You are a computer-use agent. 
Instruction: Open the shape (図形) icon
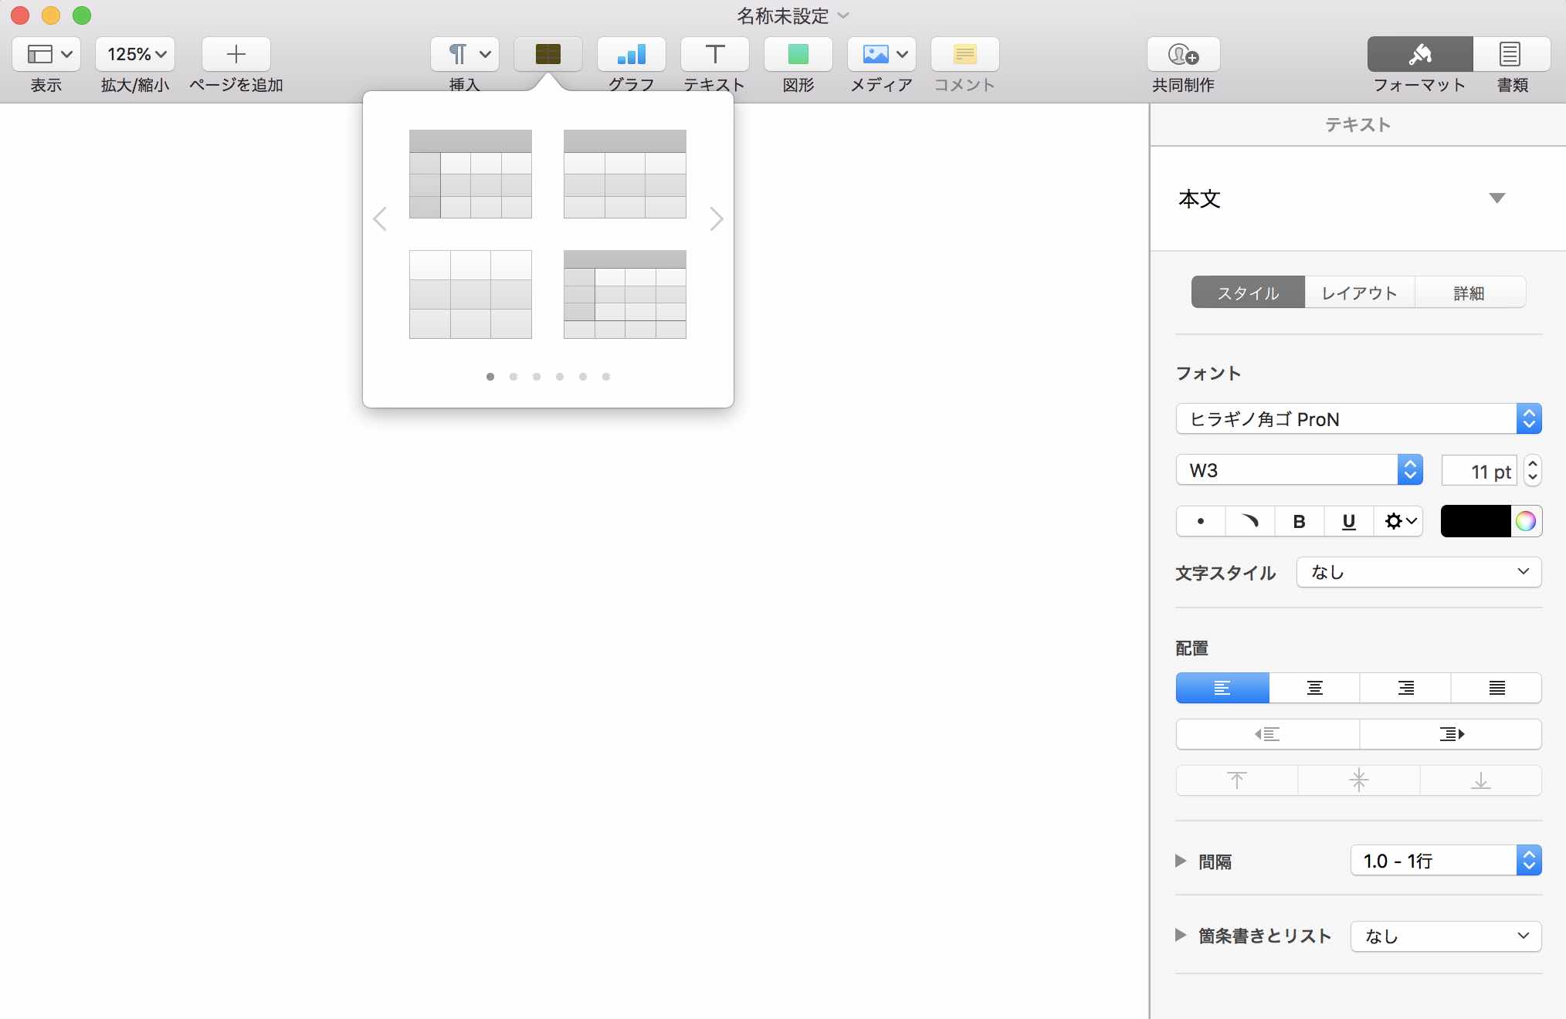pyautogui.click(x=798, y=54)
